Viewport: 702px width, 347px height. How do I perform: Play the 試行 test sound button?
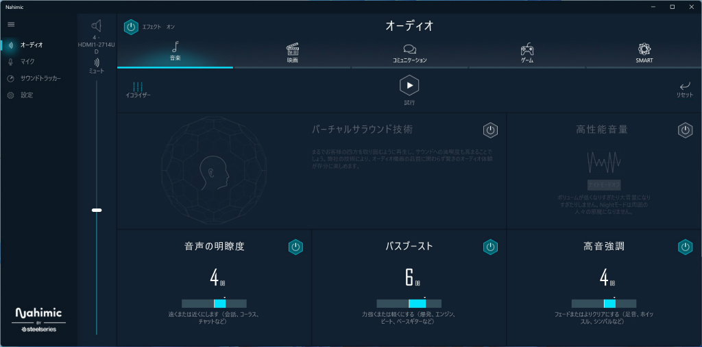(x=409, y=86)
